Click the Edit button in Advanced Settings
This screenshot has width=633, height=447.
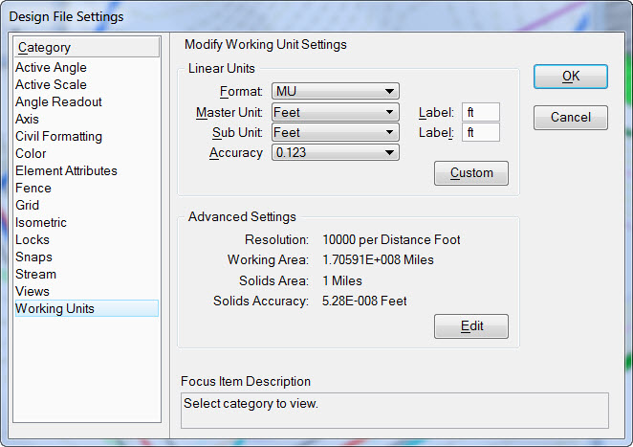(x=471, y=326)
